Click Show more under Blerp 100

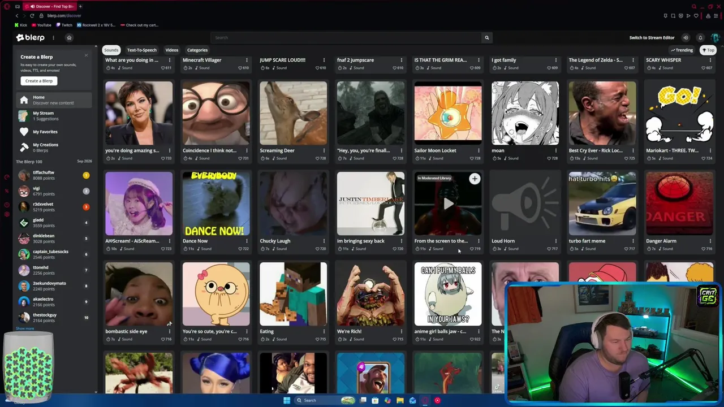click(25, 328)
